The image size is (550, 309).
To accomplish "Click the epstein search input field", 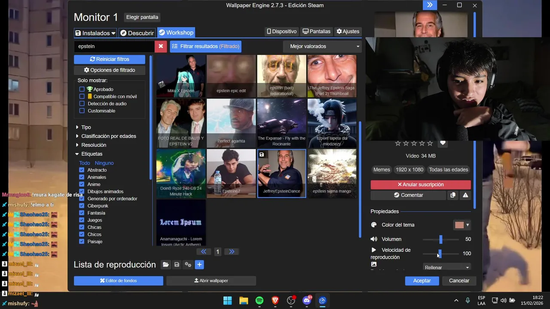I will [x=114, y=46].
